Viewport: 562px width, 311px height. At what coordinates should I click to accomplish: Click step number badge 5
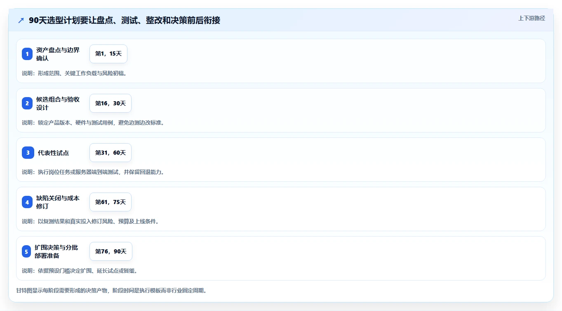point(26,251)
